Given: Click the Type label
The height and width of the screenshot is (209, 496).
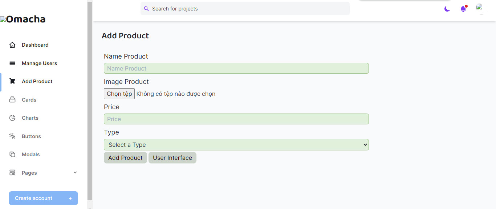Looking at the screenshot, I should [111, 132].
